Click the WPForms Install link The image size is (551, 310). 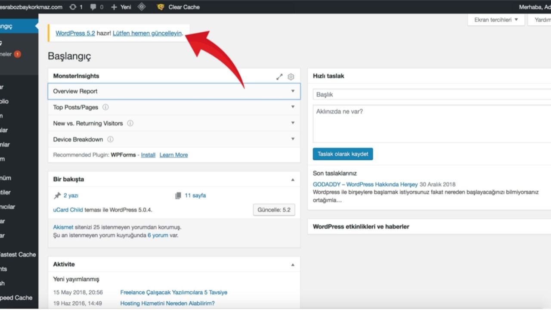[x=148, y=155]
